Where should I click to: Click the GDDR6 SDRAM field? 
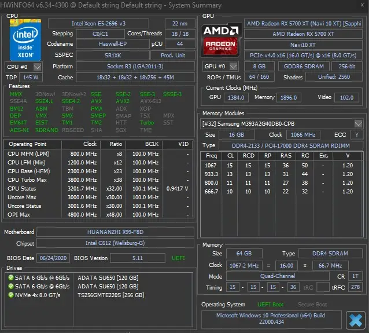pyautogui.click(x=304, y=67)
